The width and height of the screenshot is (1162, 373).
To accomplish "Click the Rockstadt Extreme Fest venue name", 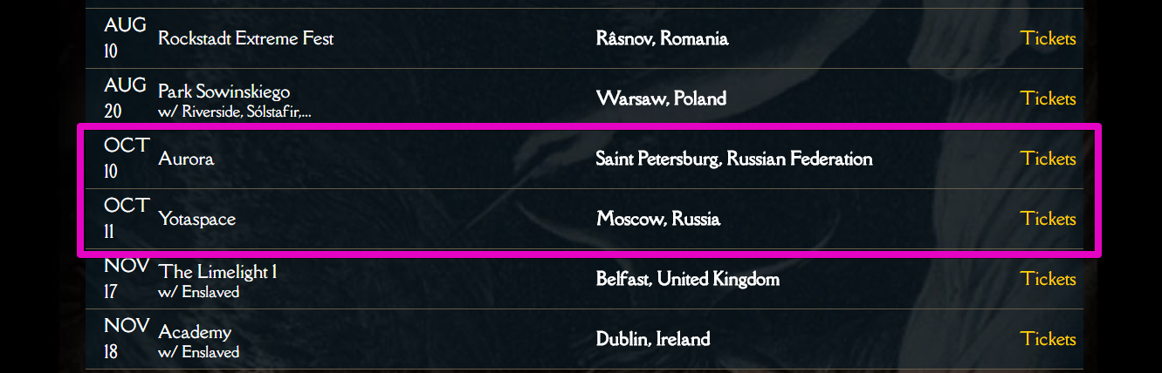I will [245, 38].
